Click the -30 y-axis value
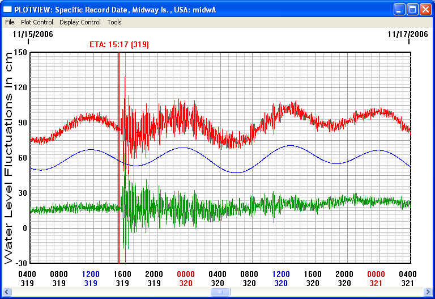 coord(20,263)
